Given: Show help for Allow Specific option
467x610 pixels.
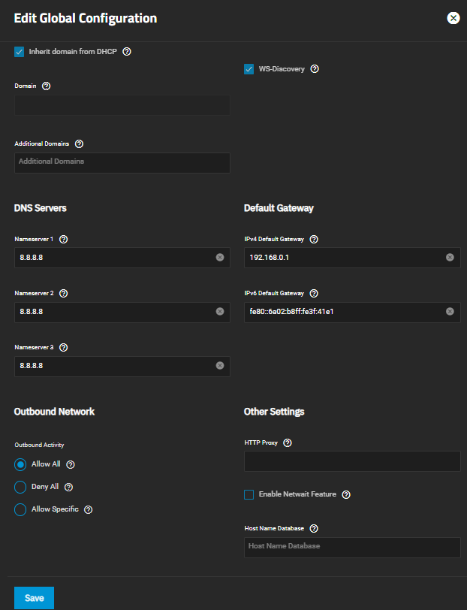Looking at the screenshot, I should coord(89,509).
